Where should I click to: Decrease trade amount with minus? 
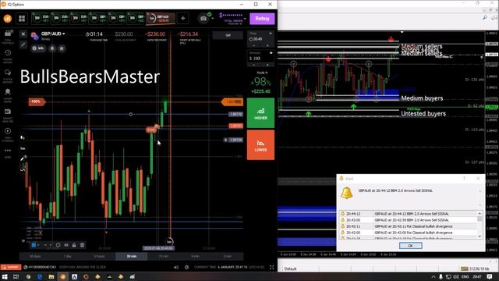pyautogui.click(x=254, y=65)
